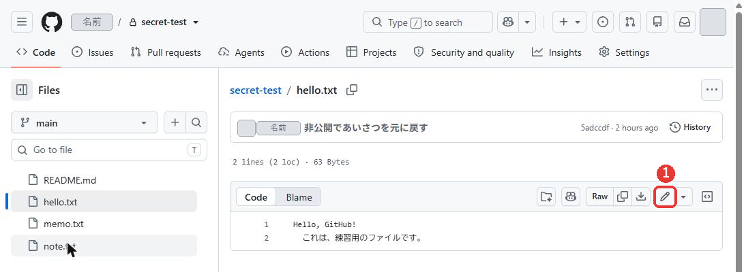Image resolution: width=744 pixels, height=272 pixels.
Task: Open repositories icon in header
Action: (657, 22)
